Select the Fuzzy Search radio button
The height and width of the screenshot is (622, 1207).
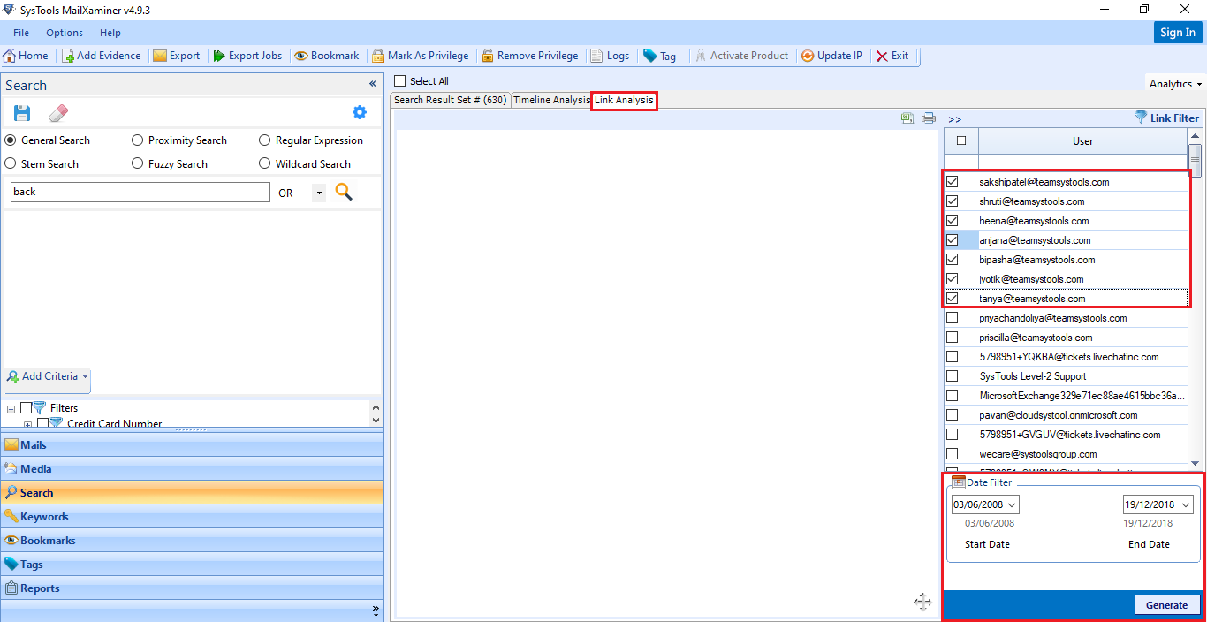pyautogui.click(x=138, y=164)
